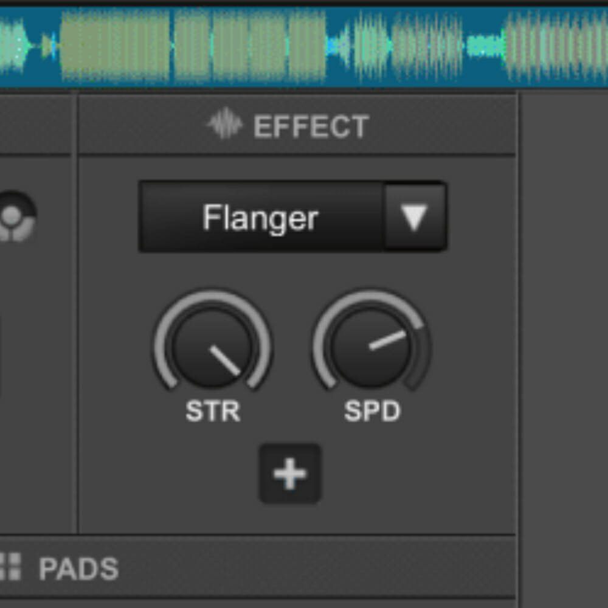Click the dense yellow-green block in the waveform

116,46
